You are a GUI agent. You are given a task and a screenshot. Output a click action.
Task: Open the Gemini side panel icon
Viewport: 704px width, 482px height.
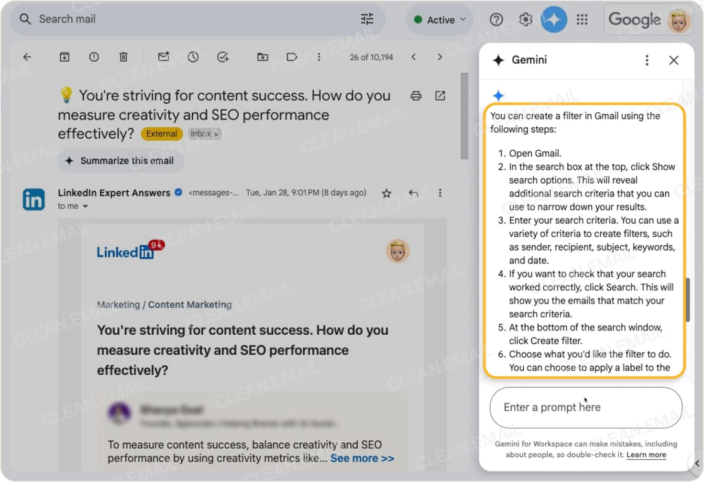pos(554,20)
